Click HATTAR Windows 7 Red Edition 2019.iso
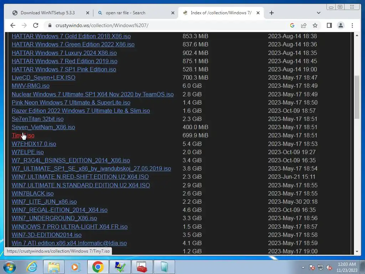Image resolution: width=365 pixels, height=274 pixels. [65, 61]
